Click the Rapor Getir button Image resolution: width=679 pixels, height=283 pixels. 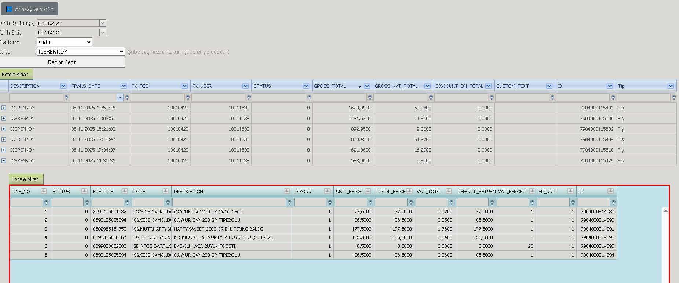pyautogui.click(x=62, y=62)
